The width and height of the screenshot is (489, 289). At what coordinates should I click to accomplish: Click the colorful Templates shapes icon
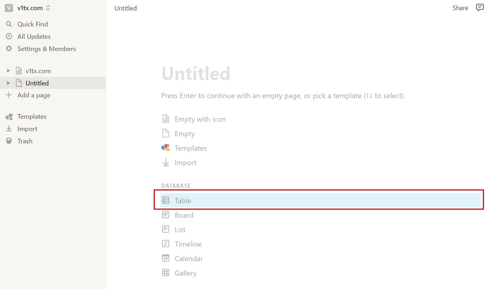166,148
